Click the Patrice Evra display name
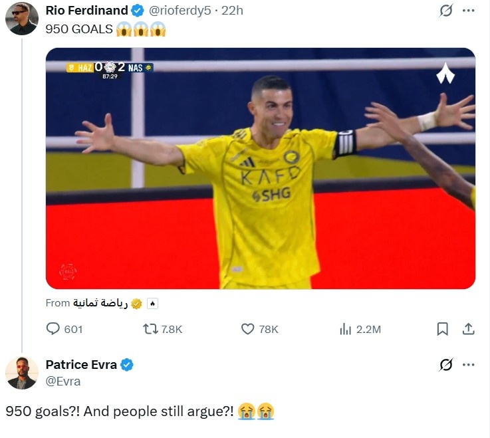 (81, 365)
